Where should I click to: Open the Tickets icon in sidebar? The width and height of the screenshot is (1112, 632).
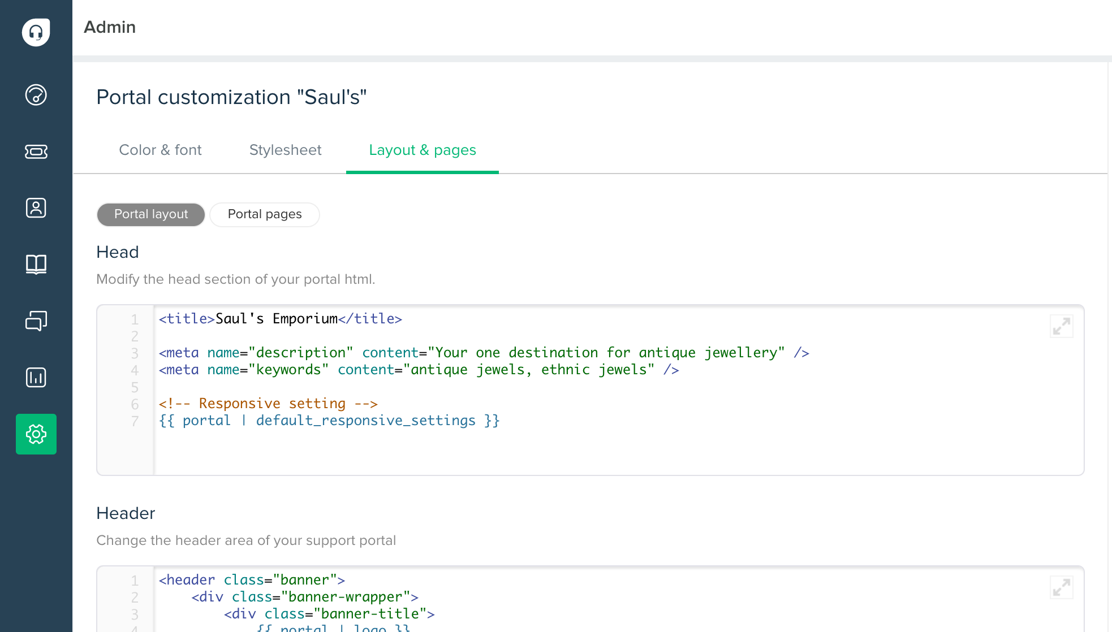coord(36,151)
